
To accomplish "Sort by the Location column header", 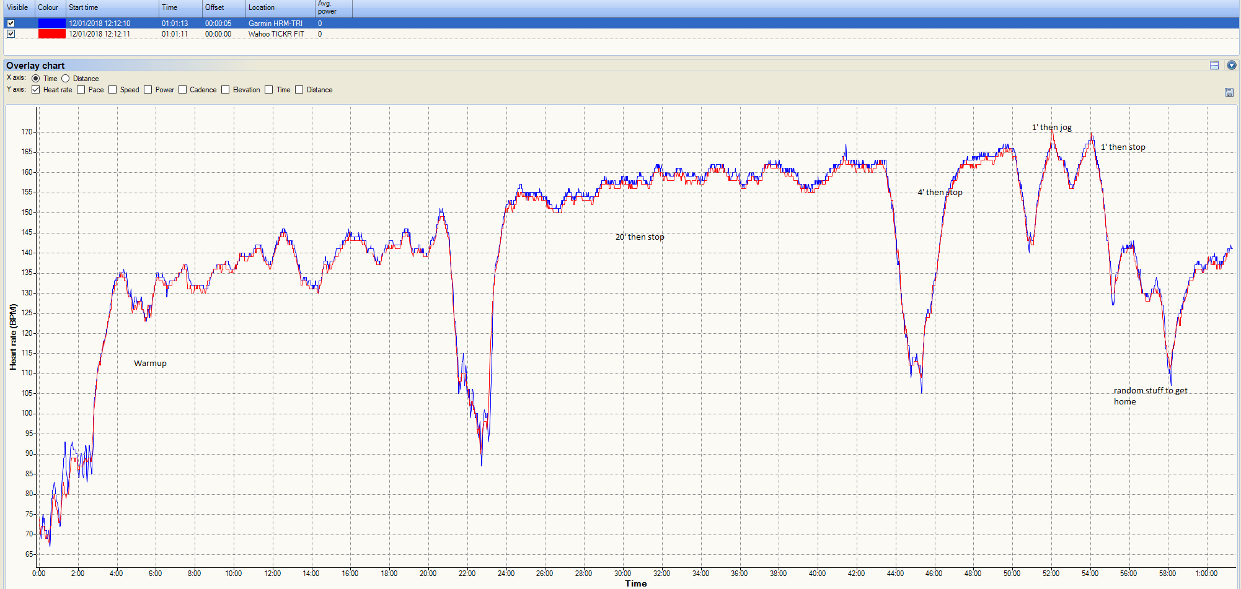I will point(280,8).
